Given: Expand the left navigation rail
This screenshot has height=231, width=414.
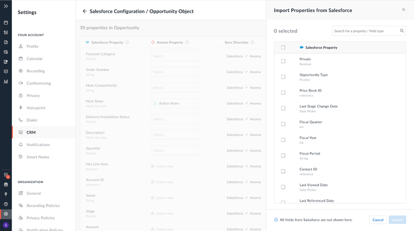Looking at the screenshot, I should 6,6.
